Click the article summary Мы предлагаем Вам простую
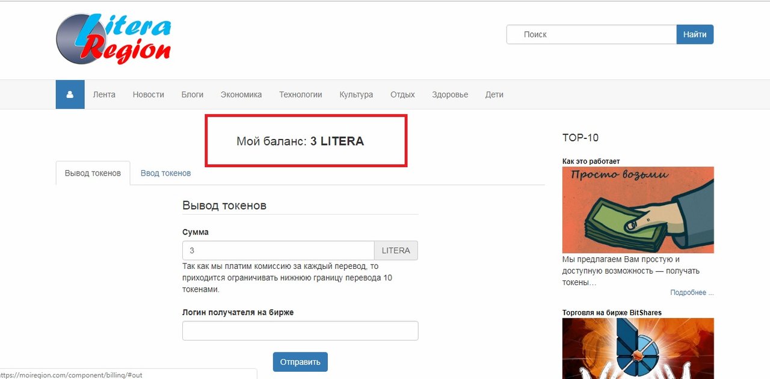The height and width of the screenshot is (379, 770). 631,271
